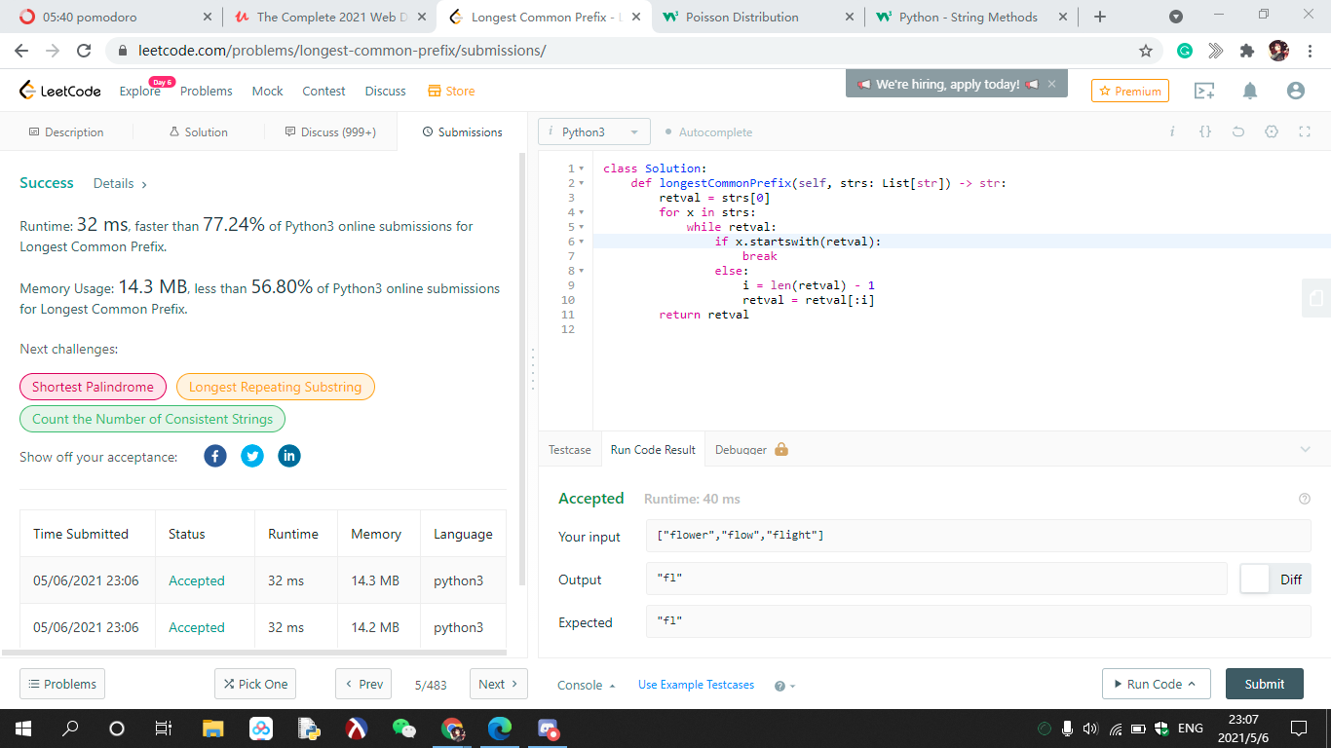This screenshot has width=1331, height=748.
Task: Open the right-side notes panel icon
Action: coord(1316,298)
